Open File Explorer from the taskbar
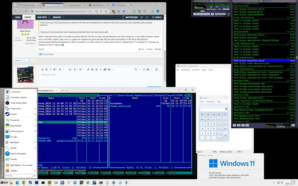This screenshot has width=298, height=186. (11, 183)
